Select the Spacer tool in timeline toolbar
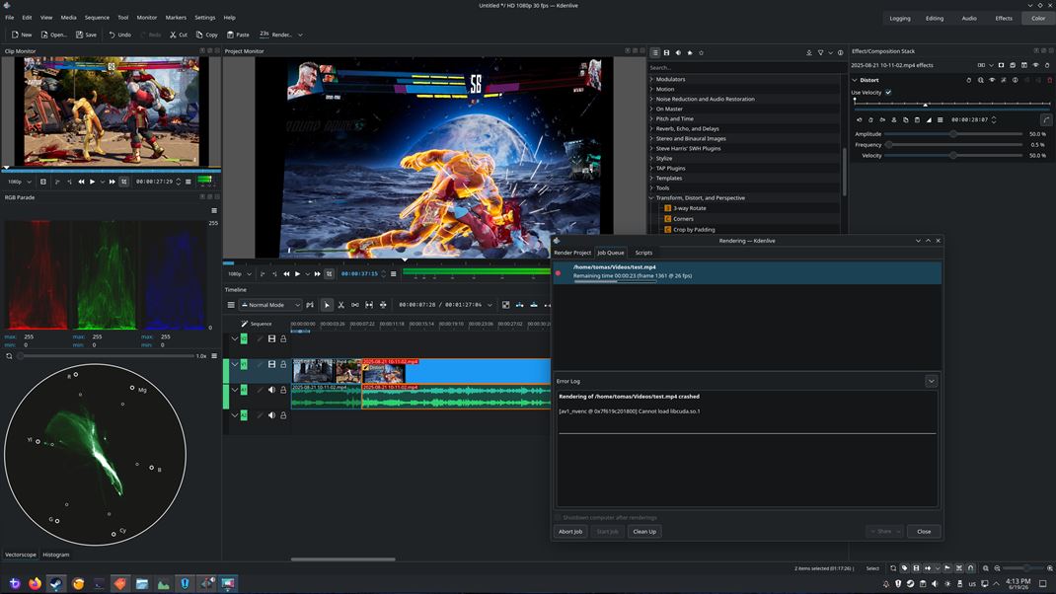Viewport: 1056px width, 594px height. coord(355,305)
